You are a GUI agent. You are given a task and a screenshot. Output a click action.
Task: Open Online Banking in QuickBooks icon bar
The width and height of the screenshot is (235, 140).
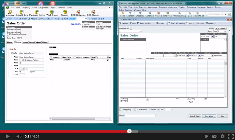tap(179, 15)
